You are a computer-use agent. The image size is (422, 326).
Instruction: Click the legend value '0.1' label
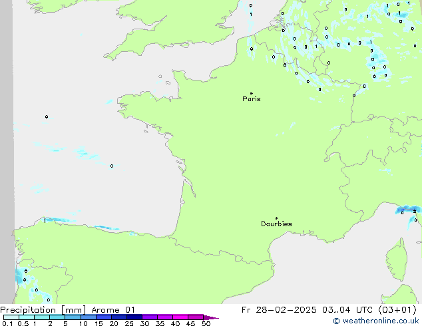click(7, 323)
